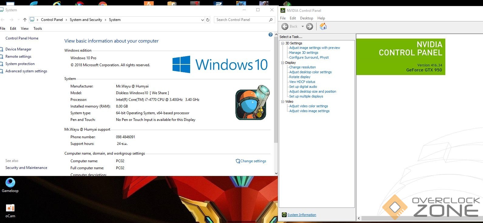Screen dimensions: 483x223
Task: Open the Tools menu in System window
Action: tap(38, 29)
